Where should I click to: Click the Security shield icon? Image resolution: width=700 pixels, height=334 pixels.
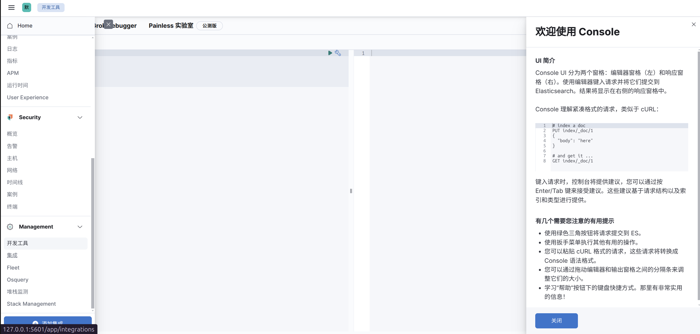[10, 117]
